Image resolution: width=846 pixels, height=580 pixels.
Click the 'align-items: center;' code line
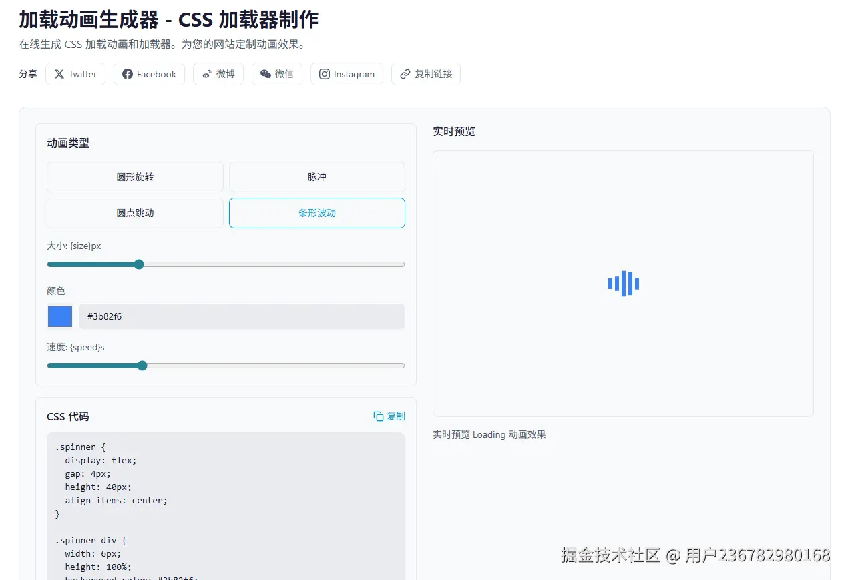[x=116, y=500]
